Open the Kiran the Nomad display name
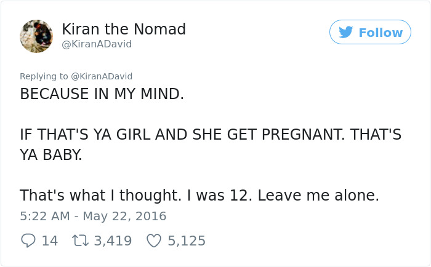This screenshot has height=267, width=431. pyautogui.click(x=124, y=29)
